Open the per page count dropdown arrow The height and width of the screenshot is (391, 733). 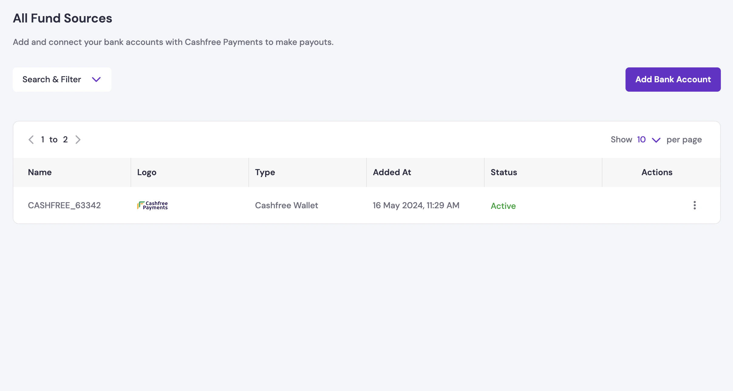pos(656,140)
